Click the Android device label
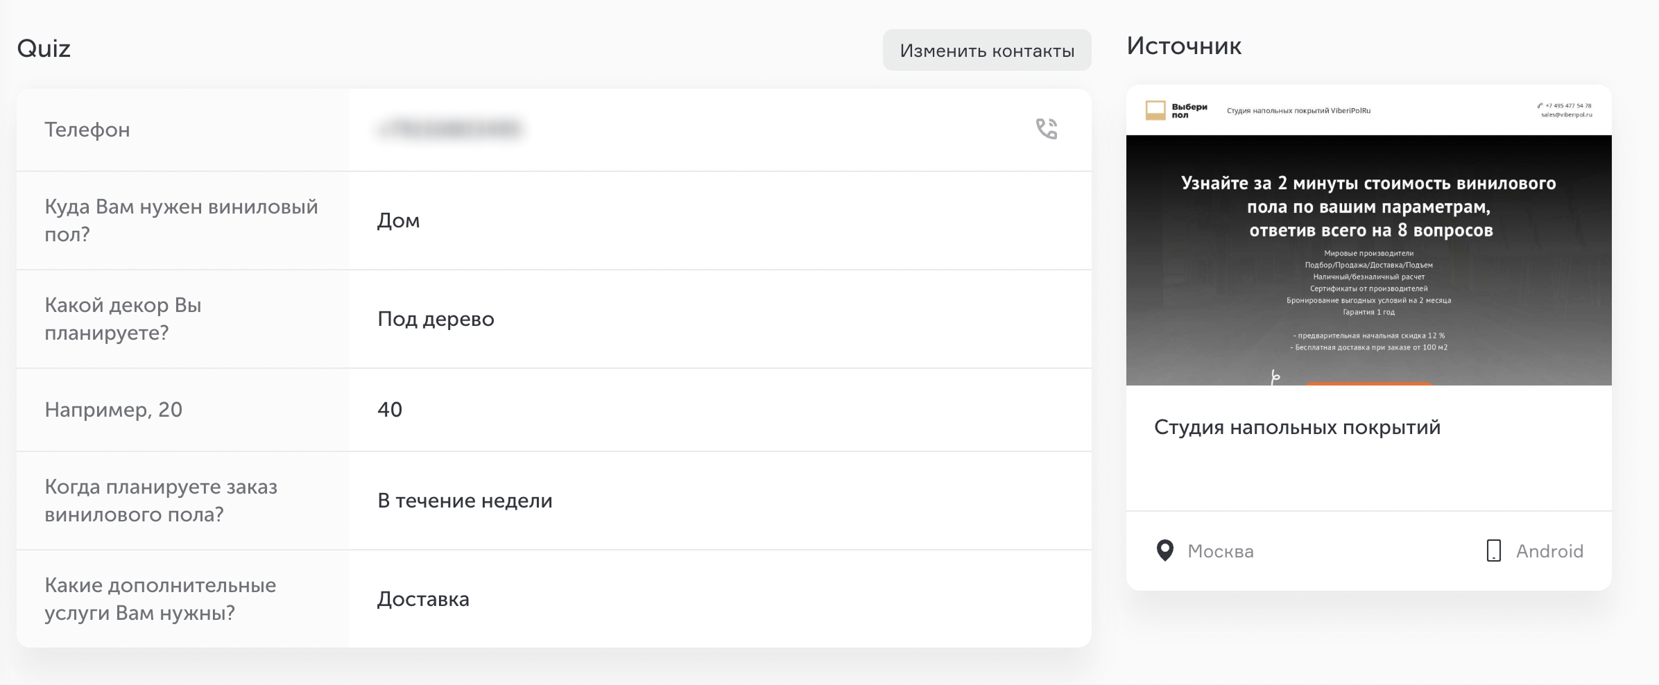 (1549, 551)
